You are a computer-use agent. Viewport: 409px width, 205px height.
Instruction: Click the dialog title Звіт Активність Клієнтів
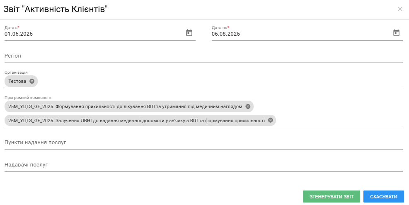(56, 10)
